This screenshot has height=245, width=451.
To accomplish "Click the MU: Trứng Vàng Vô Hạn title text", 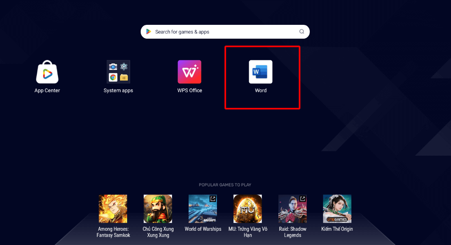I will 248,232.
